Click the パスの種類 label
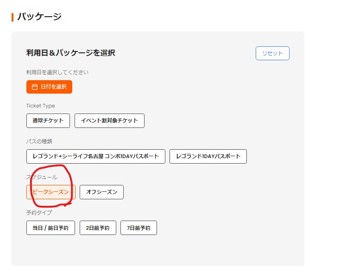 tap(39, 141)
